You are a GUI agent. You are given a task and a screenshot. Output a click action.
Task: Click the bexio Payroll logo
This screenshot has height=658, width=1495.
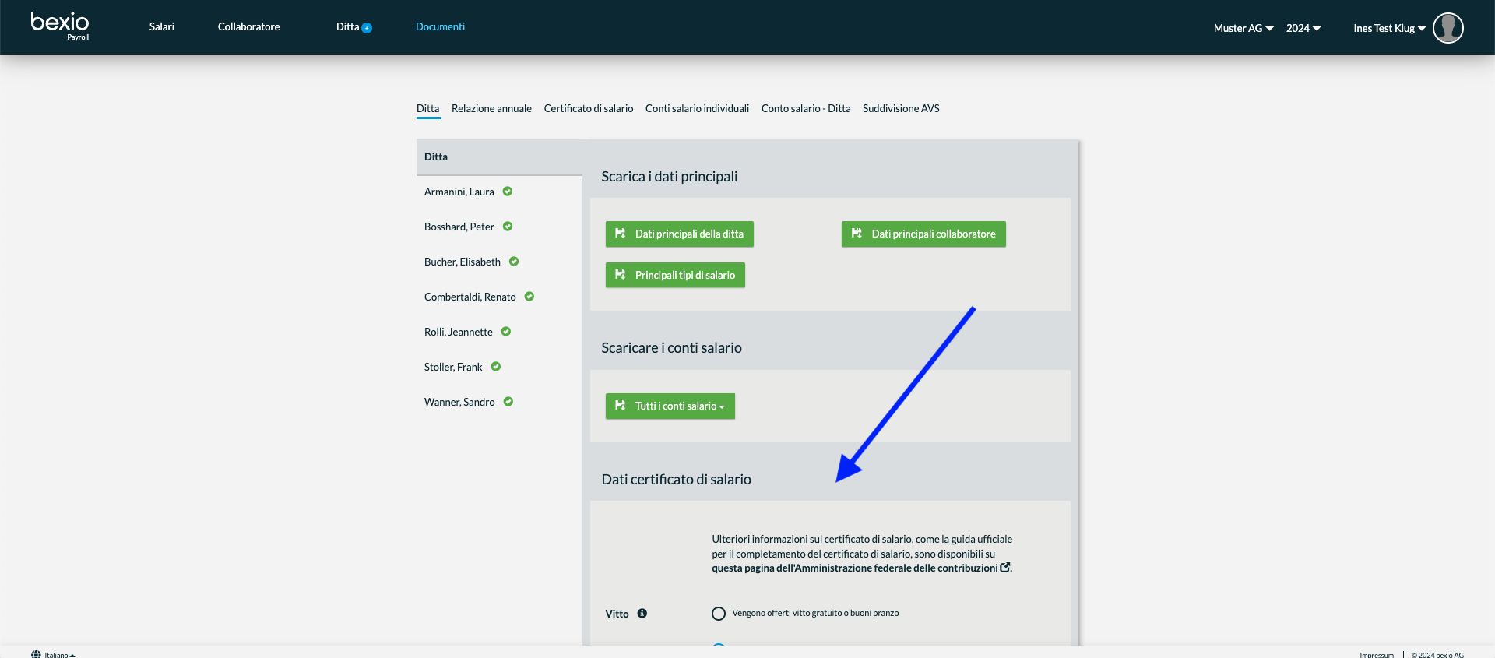point(60,26)
